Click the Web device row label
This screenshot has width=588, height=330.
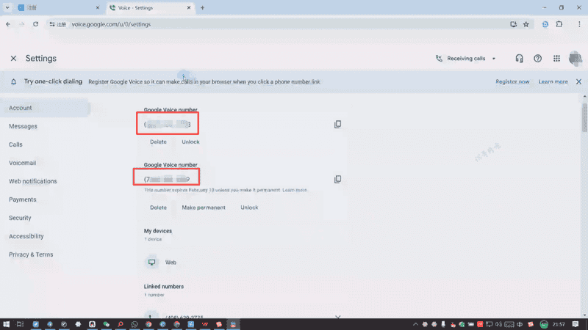pos(171,263)
